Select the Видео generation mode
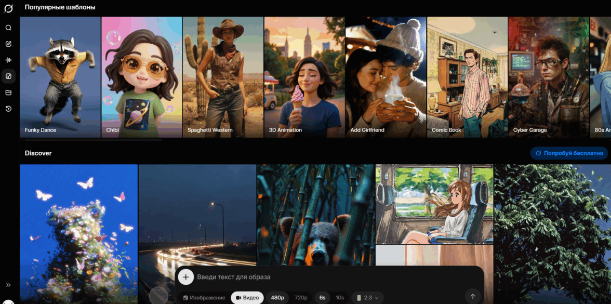This screenshot has height=304, width=611. tap(247, 298)
